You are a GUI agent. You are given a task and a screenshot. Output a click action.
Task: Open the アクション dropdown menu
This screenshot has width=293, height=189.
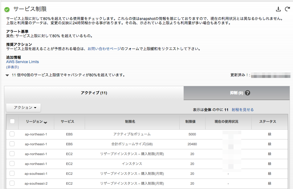point(23,107)
